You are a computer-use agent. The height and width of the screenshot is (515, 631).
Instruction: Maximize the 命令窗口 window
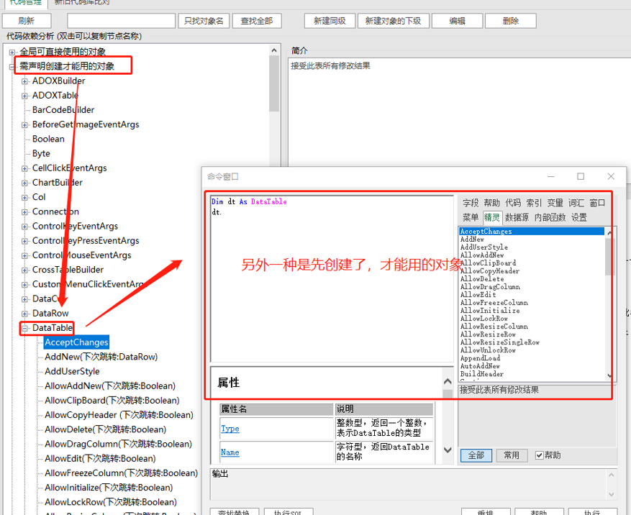[x=581, y=177]
